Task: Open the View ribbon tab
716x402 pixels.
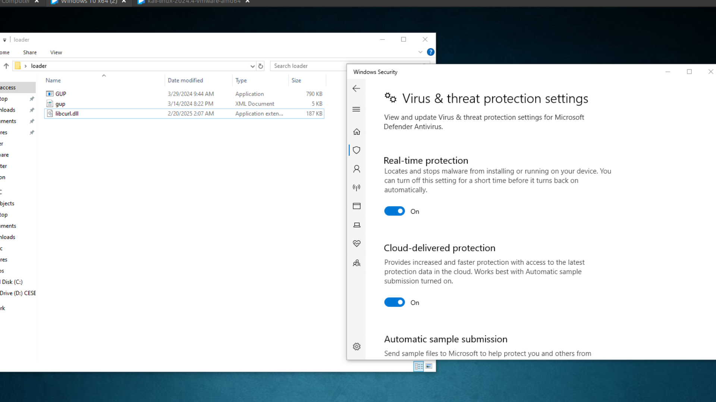Action: (56, 52)
